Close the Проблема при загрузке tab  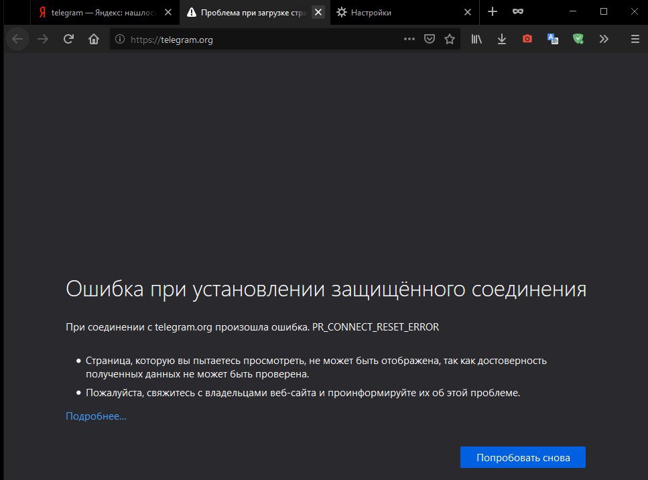click(318, 13)
